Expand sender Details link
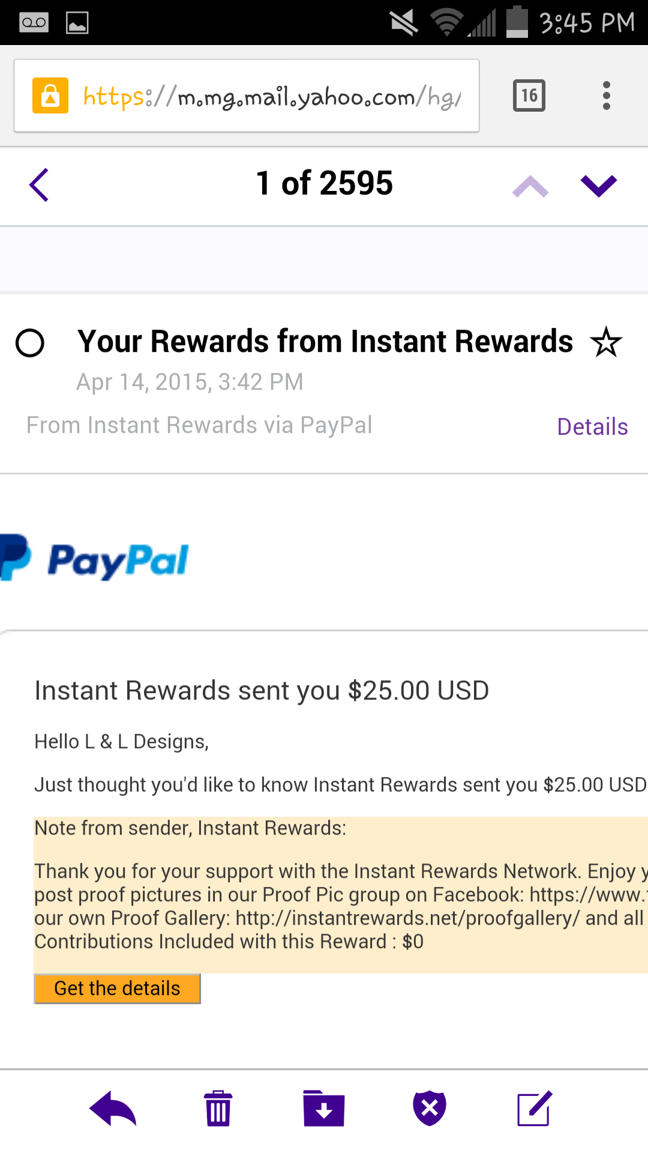Screen dimensions: 648x1153 pyautogui.click(x=592, y=426)
